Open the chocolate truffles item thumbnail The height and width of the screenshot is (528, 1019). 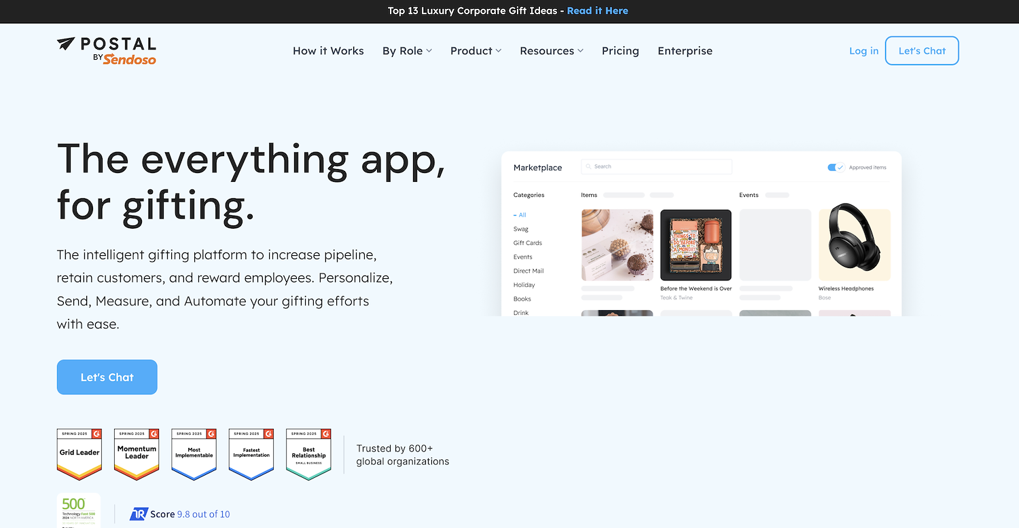coord(618,245)
